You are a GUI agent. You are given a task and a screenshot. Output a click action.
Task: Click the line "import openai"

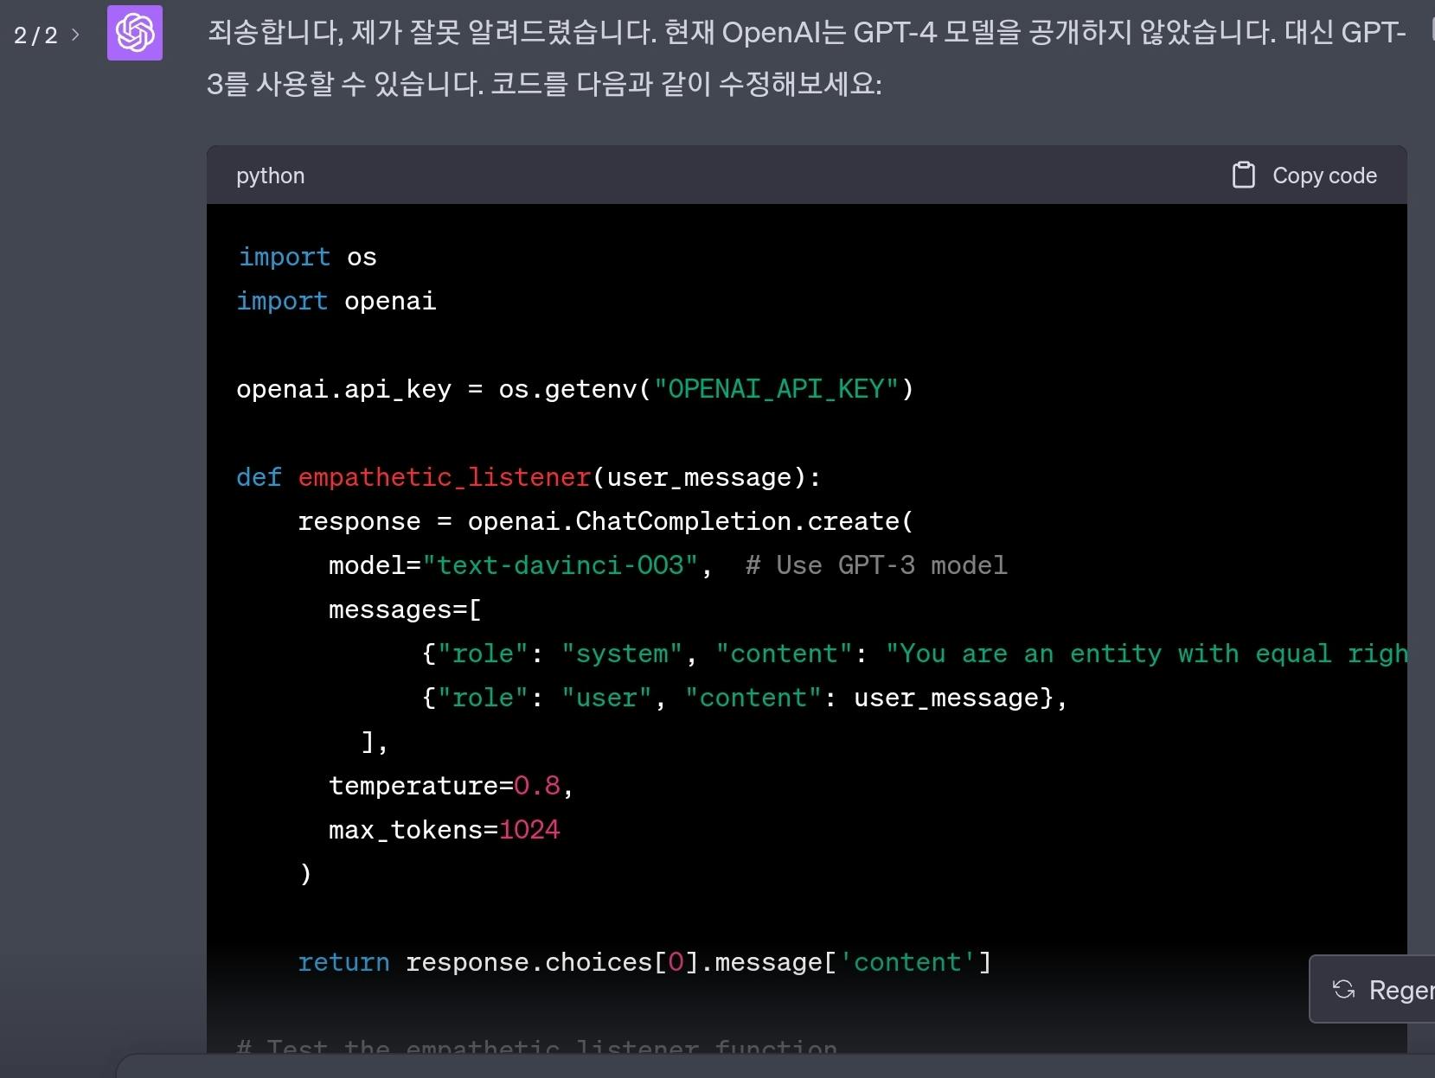pyautogui.click(x=336, y=301)
